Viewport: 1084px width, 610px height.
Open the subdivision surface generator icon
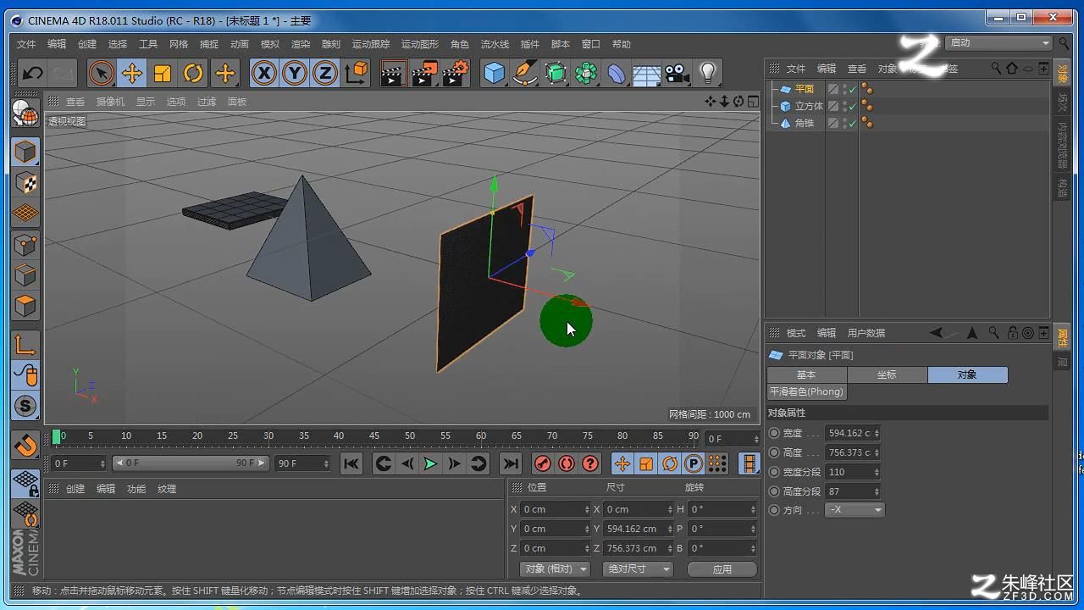pyautogui.click(x=556, y=74)
